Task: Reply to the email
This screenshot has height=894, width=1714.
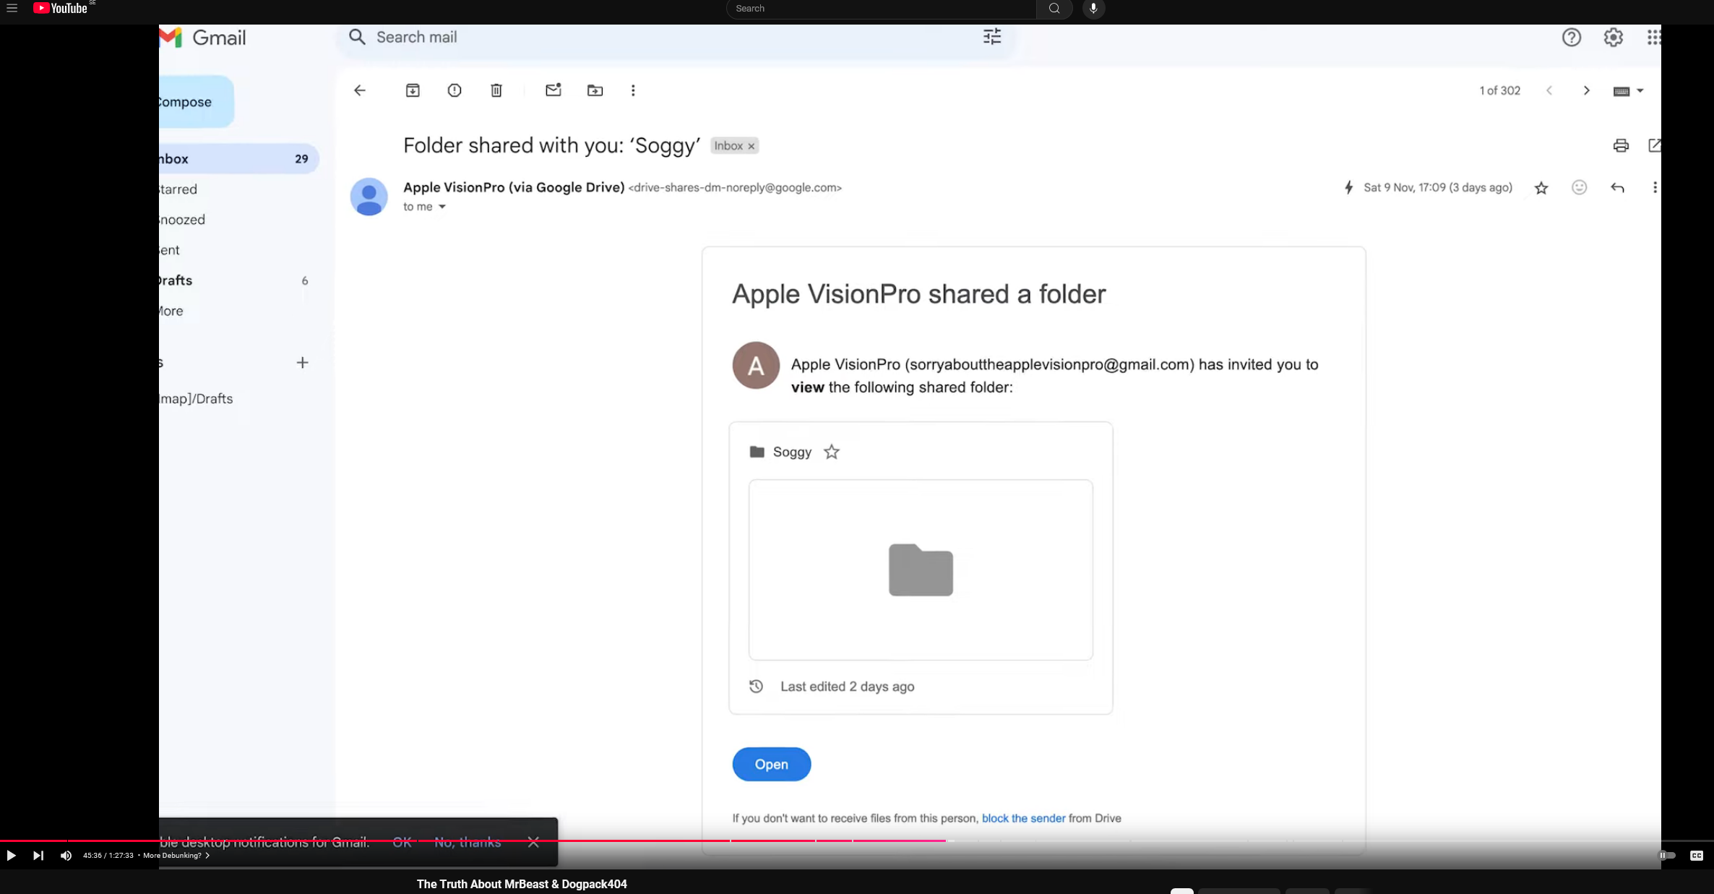Action: click(x=1617, y=188)
